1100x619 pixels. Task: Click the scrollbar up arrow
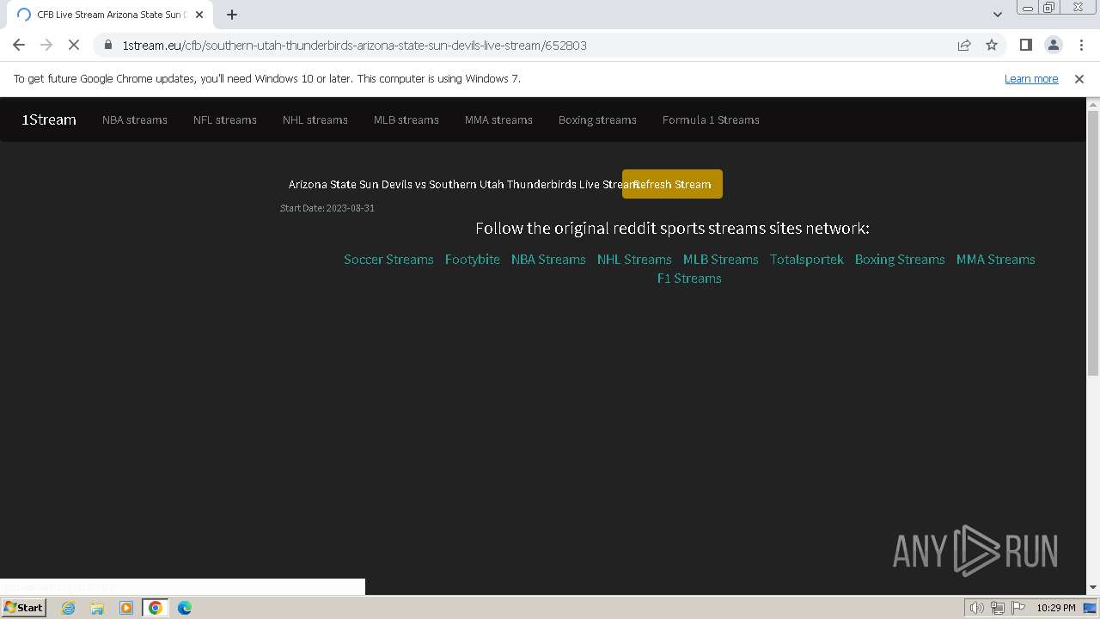pyautogui.click(x=1093, y=104)
